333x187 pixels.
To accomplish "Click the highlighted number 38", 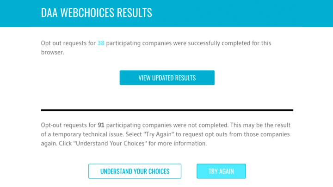I will (x=101, y=43).
